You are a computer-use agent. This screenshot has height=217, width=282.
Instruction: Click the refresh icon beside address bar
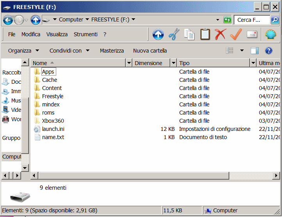click(227, 20)
